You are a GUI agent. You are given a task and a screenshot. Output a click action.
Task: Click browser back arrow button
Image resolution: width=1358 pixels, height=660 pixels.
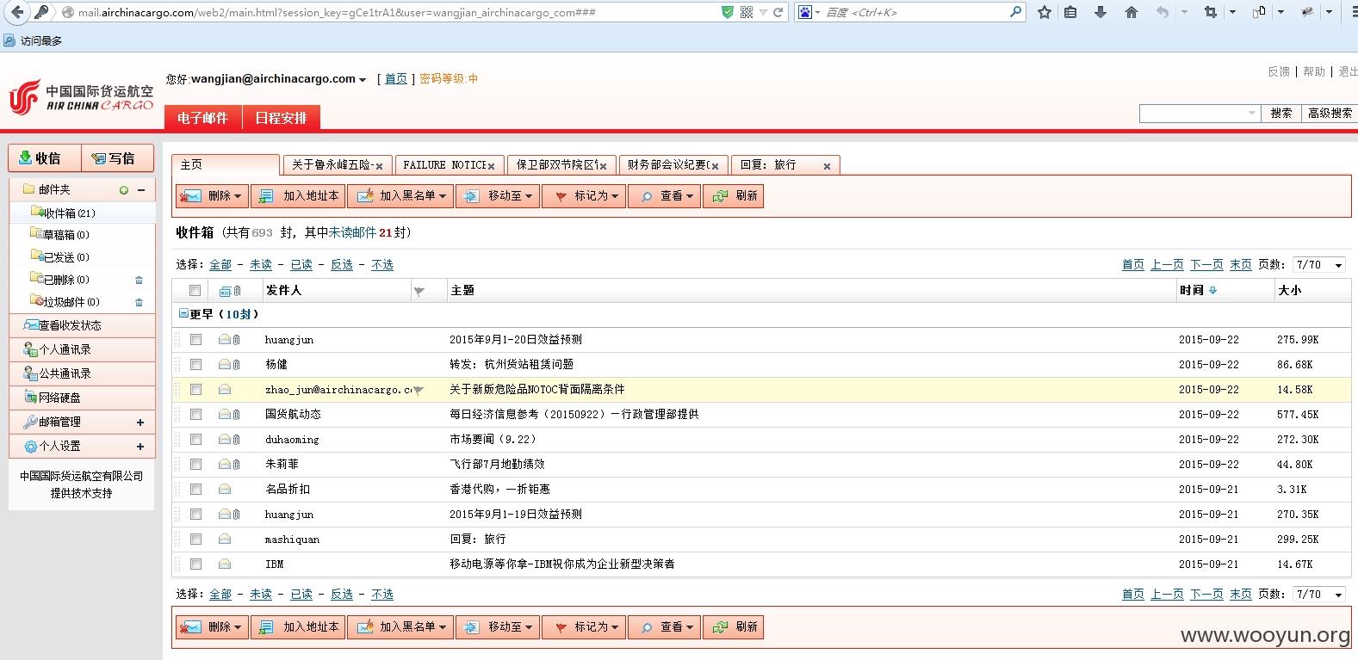[16, 12]
